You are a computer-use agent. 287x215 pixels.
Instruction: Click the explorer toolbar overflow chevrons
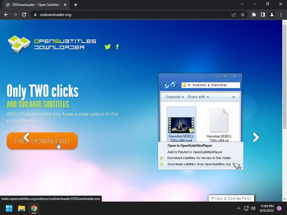click(x=233, y=97)
